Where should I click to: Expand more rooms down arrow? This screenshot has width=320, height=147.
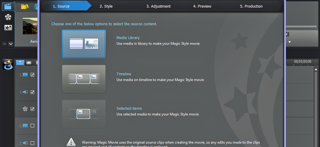[x=11, y=44]
